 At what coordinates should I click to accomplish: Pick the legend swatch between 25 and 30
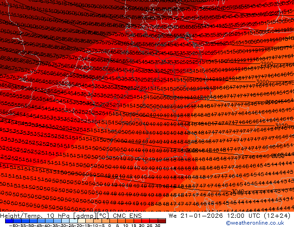click(x=154, y=221)
